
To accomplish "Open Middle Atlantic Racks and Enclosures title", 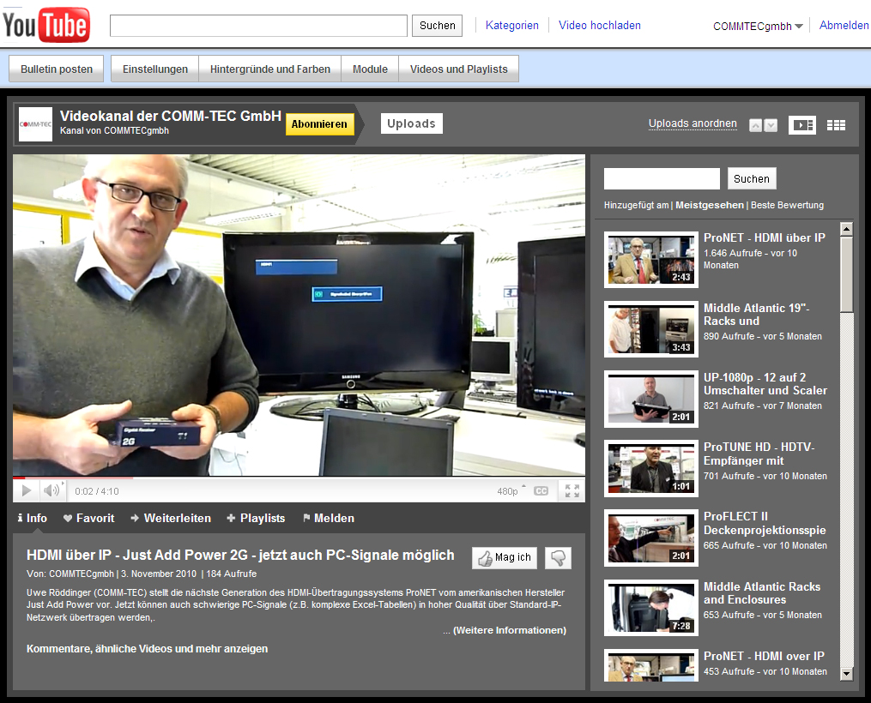I will pyautogui.click(x=761, y=593).
